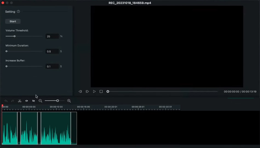The width and height of the screenshot is (260, 148).
Task: Click the Increase Buffer slider handle
Action: pos(7,66)
